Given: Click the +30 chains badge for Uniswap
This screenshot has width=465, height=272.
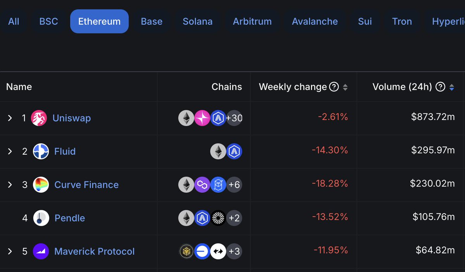Looking at the screenshot, I should (x=234, y=118).
